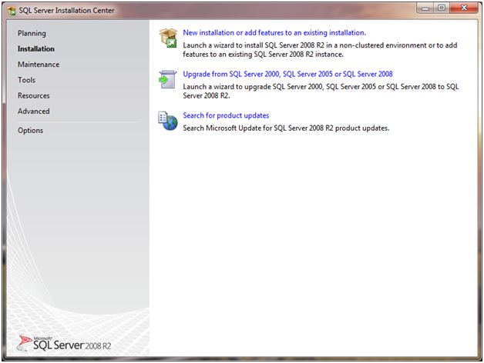This screenshot has width=484, height=363.
Task: Click the upgrade wizard icon with green arrow
Action: [167, 79]
